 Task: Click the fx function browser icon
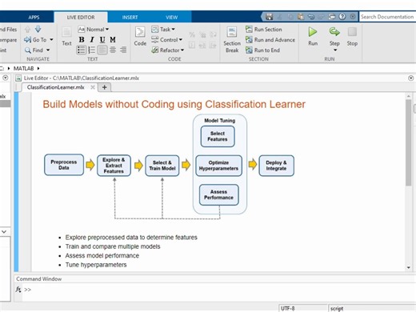(18, 289)
